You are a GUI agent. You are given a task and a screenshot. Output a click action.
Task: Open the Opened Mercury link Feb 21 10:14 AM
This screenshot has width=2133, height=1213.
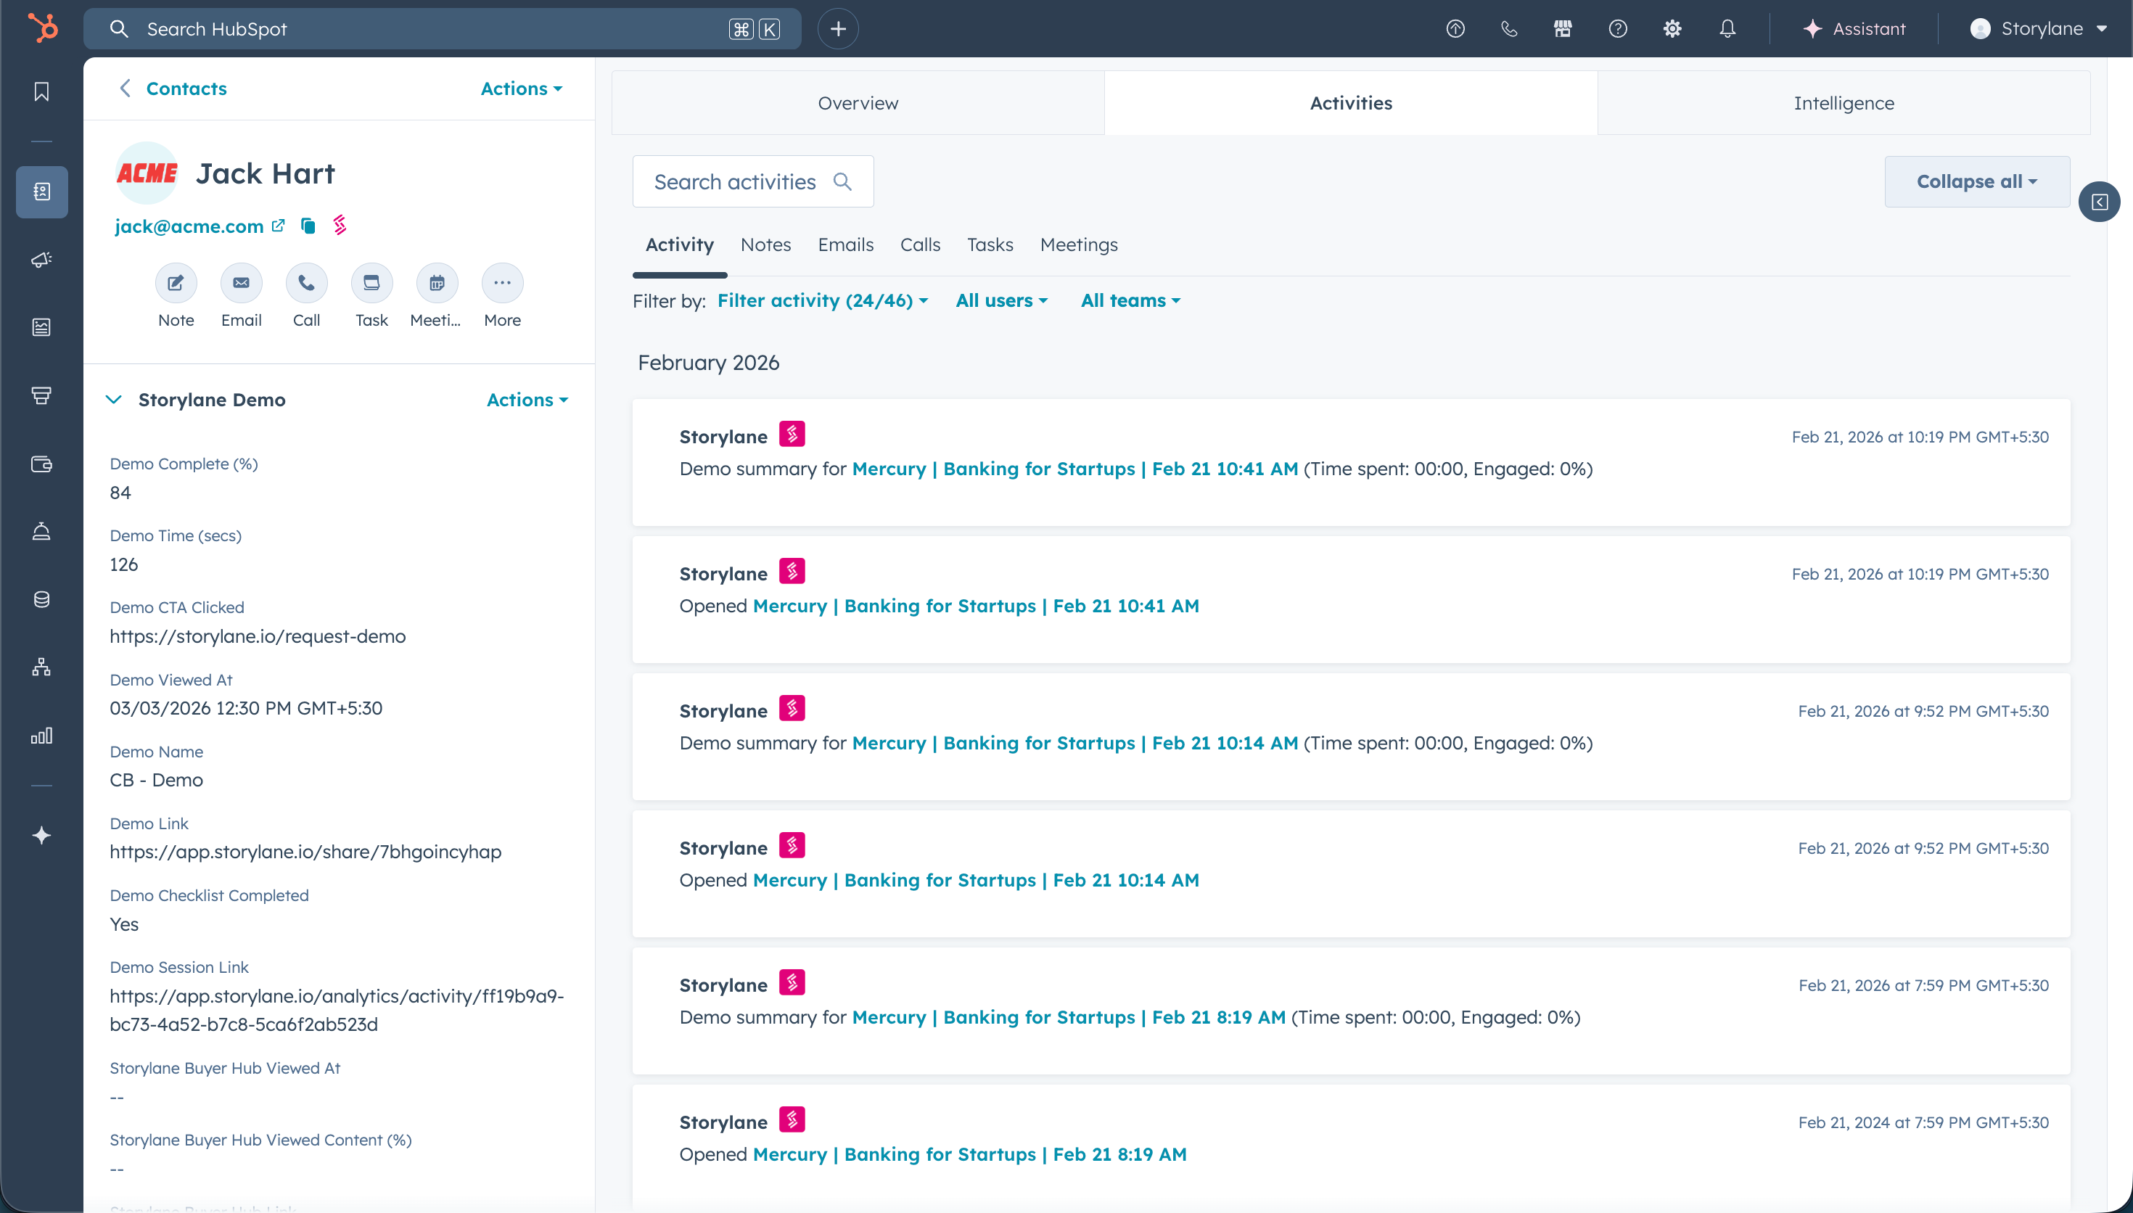click(x=976, y=881)
